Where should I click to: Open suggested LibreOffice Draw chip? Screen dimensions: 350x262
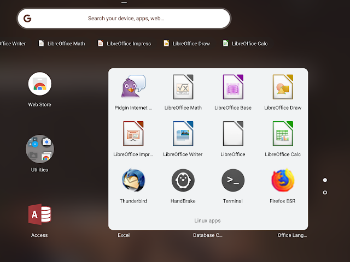tap(187, 44)
